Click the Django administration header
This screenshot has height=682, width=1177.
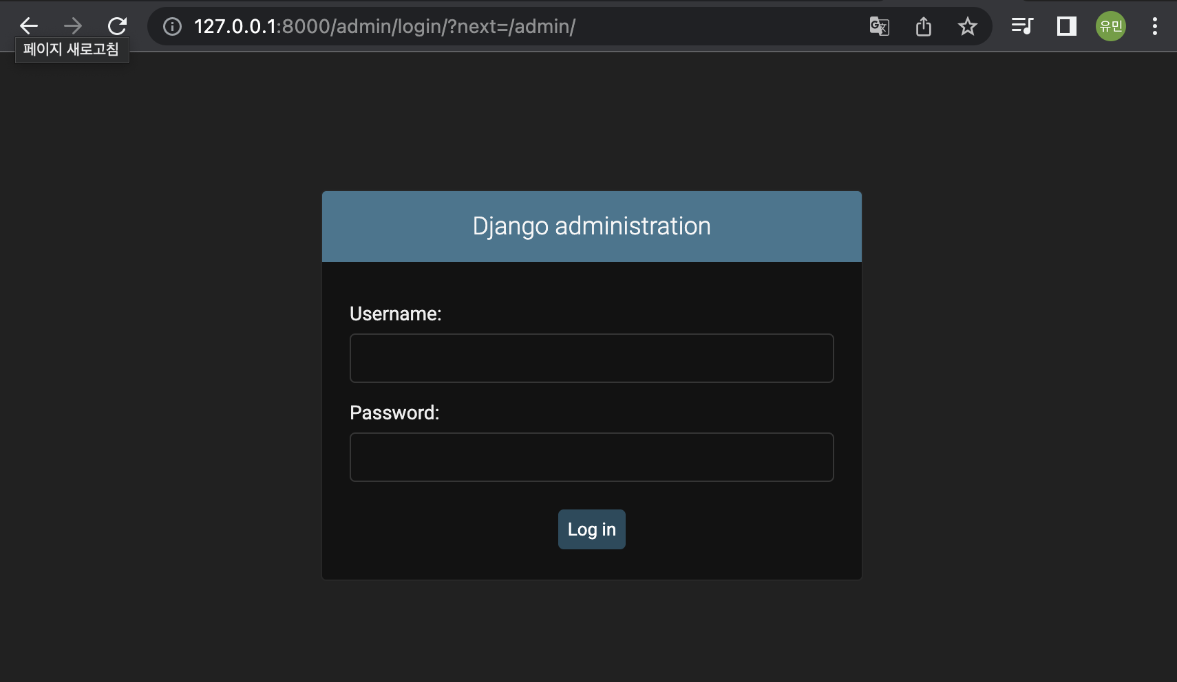tap(592, 226)
